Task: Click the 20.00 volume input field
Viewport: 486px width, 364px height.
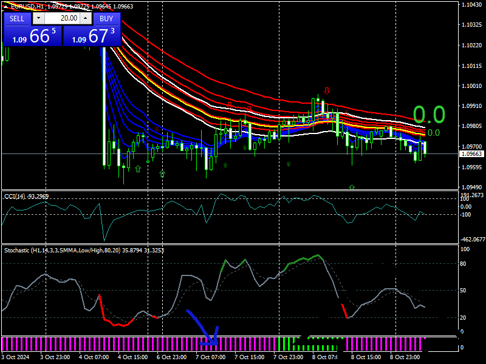Action: coord(63,18)
